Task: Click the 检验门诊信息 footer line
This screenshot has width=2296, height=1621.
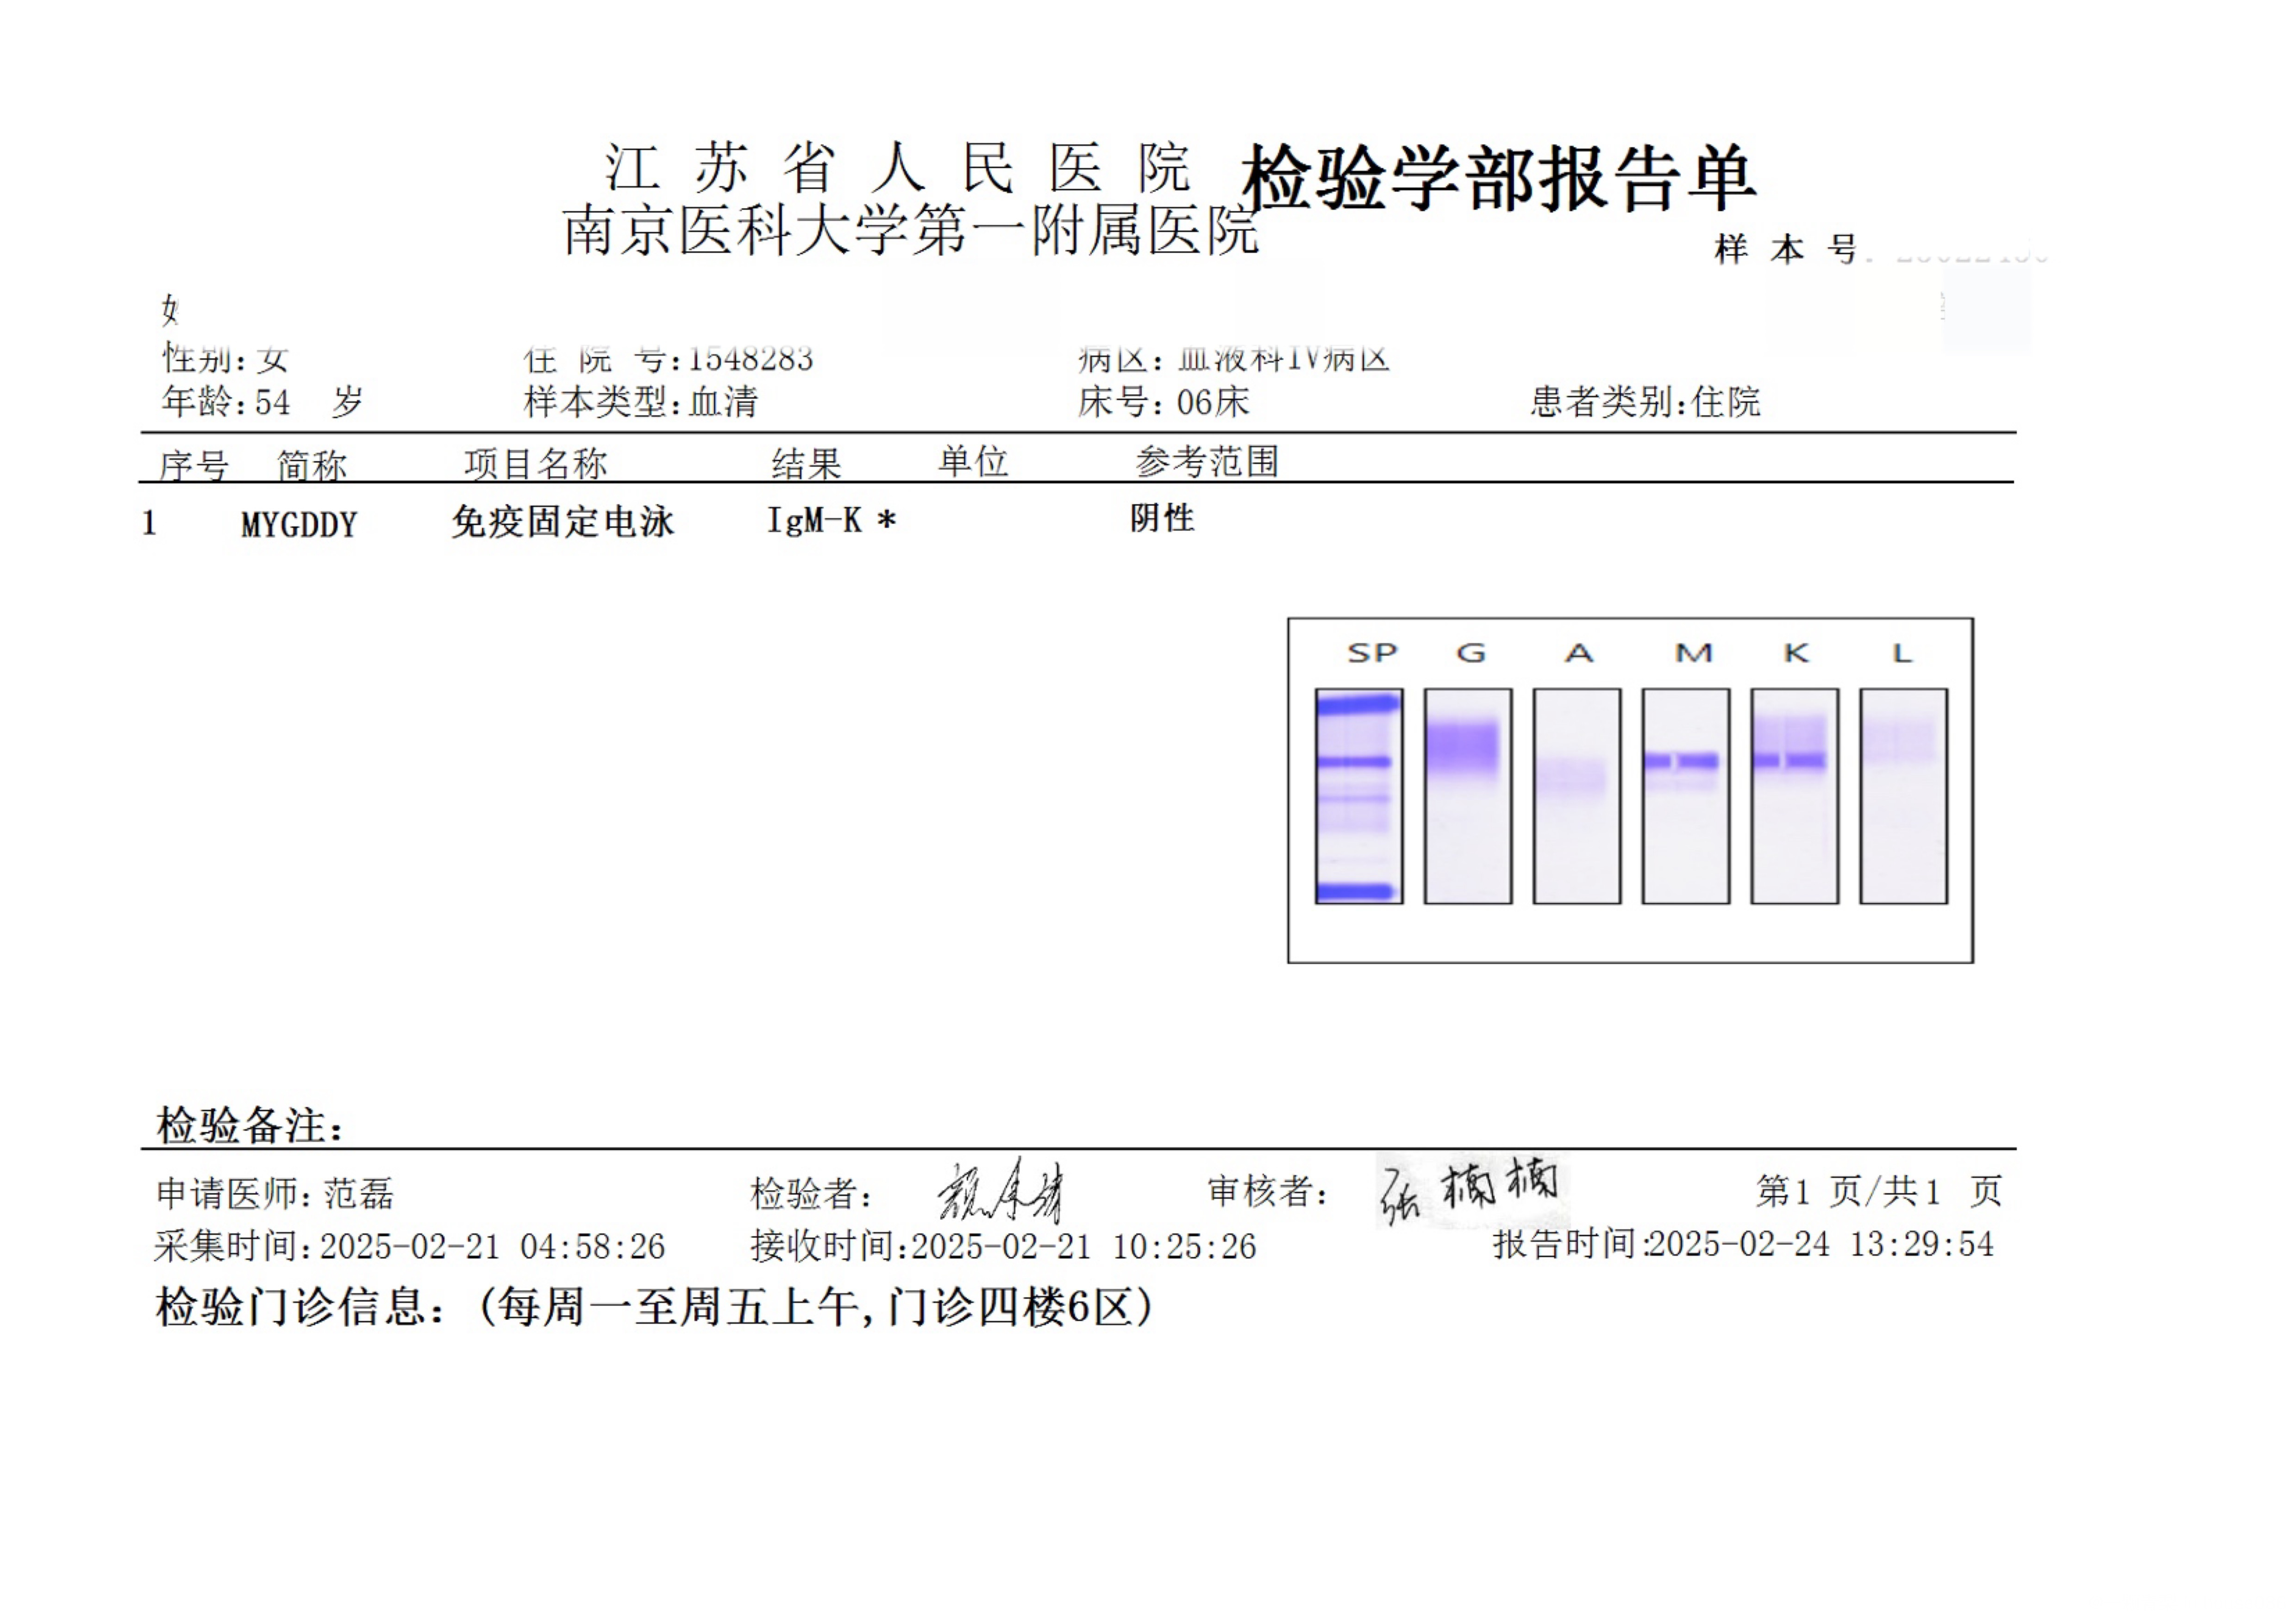Action: click(655, 1307)
